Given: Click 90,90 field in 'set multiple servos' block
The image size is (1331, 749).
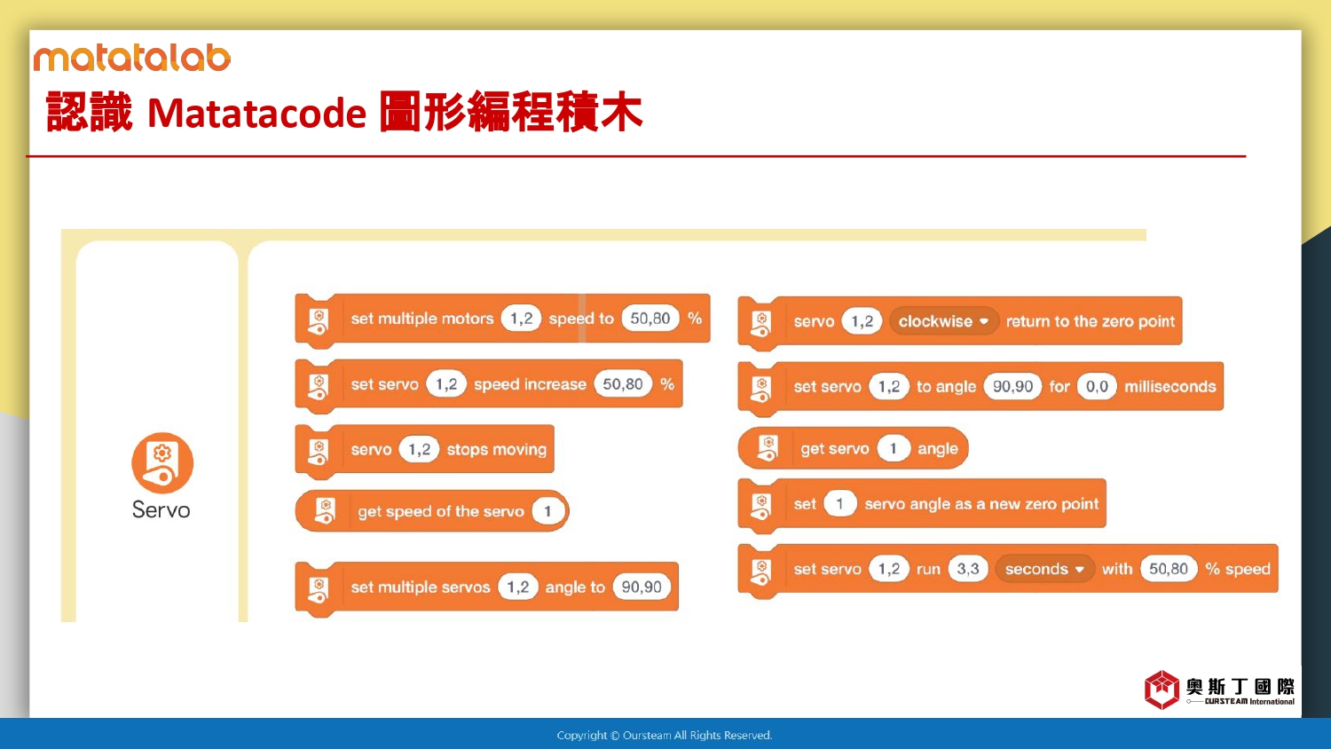Looking at the screenshot, I should 642,587.
